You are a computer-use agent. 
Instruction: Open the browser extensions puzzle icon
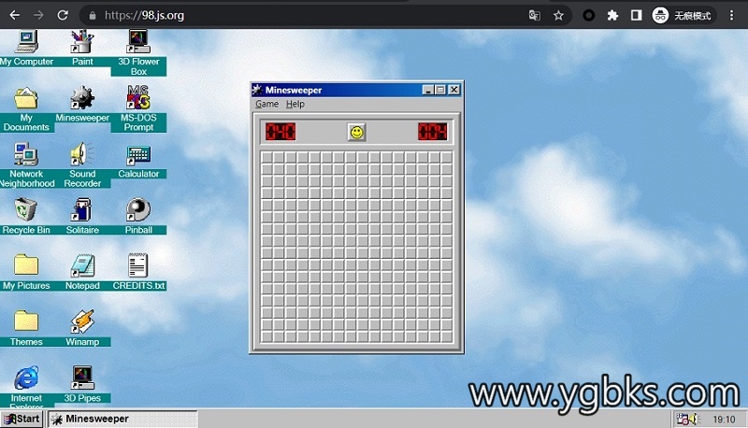(x=612, y=16)
